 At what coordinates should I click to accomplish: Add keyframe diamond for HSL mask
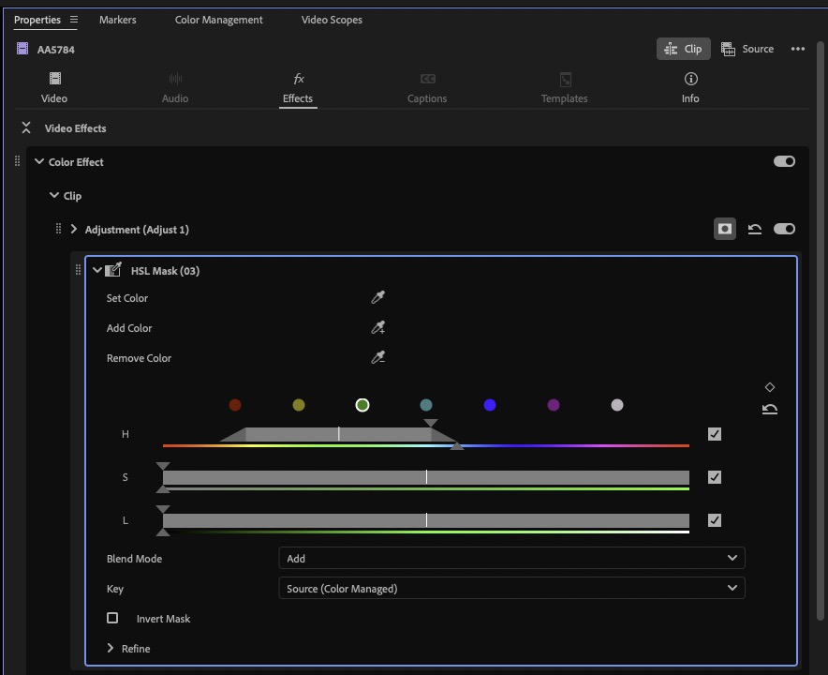[x=769, y=387]
